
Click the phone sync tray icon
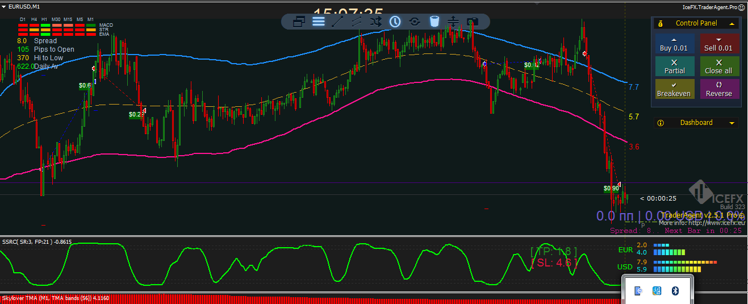639,291
